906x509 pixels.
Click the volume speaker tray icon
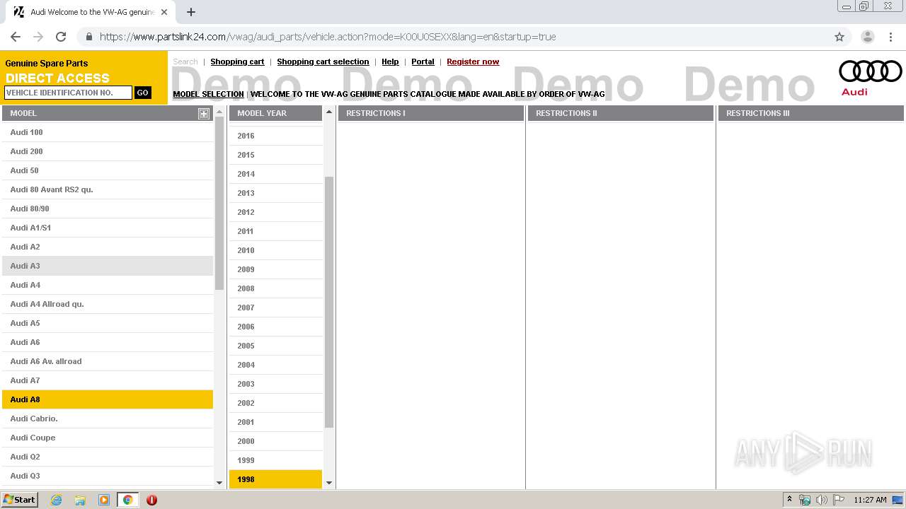[x=821, y=500]
